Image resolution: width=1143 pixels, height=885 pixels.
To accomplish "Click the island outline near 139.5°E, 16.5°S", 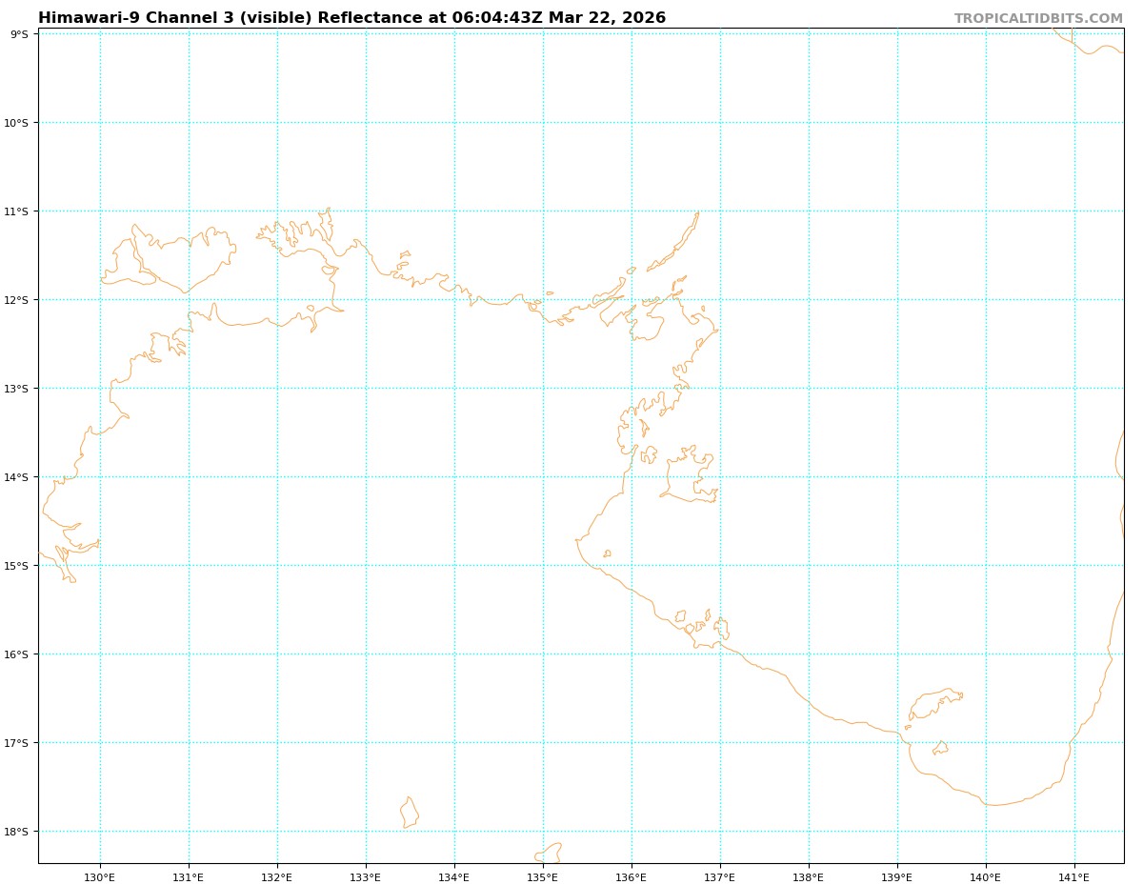I will click(932, 703).
